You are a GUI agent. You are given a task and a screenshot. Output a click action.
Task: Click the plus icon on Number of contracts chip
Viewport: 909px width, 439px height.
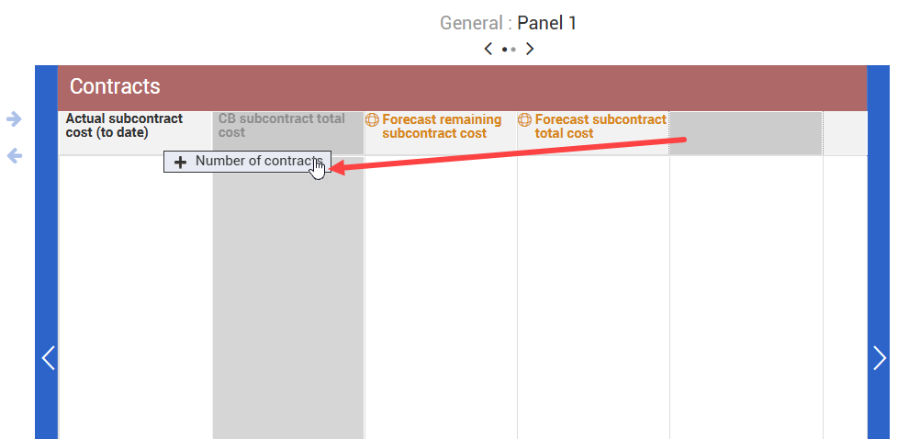(x=180, y=162)
